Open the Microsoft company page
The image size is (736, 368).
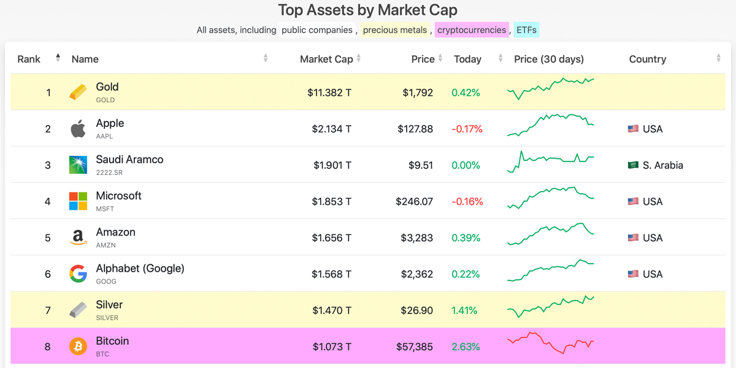118,196
